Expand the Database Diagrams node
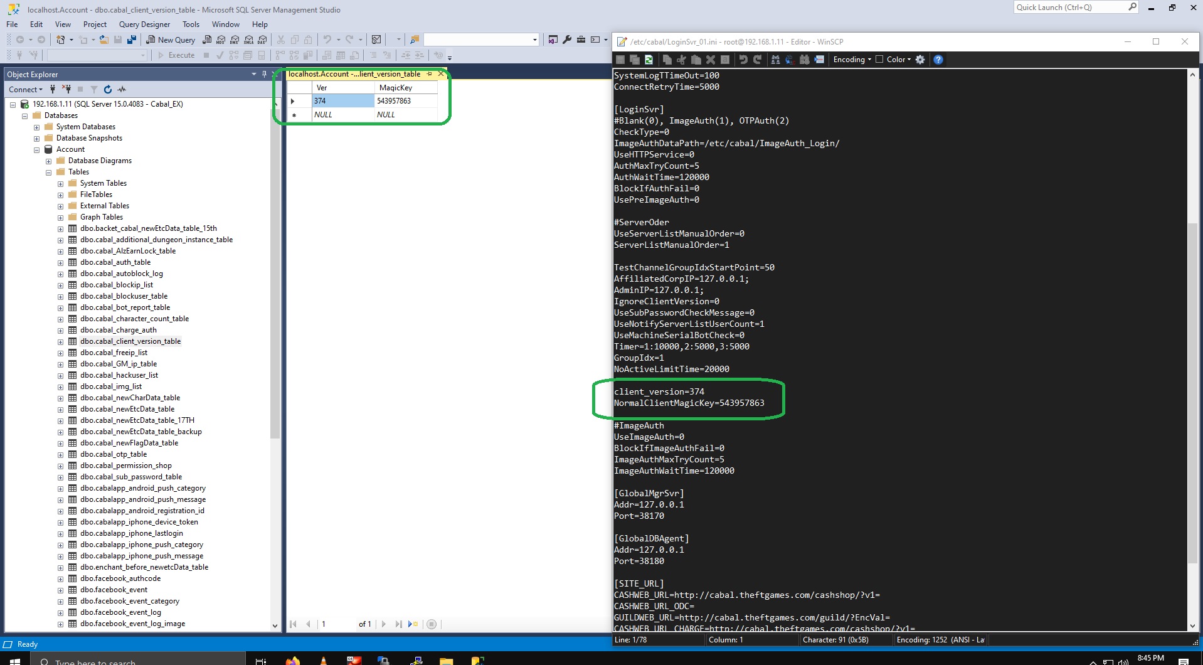The image size is (1203, 665). click(48, 161)
